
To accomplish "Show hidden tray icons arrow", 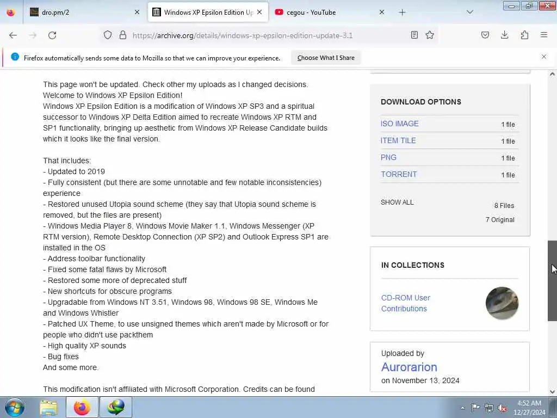I will tap(462, 408).
